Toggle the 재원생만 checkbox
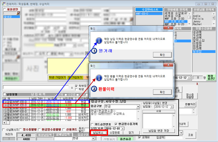The width and height of the screenshot is (218, 142). pos(5,9)
